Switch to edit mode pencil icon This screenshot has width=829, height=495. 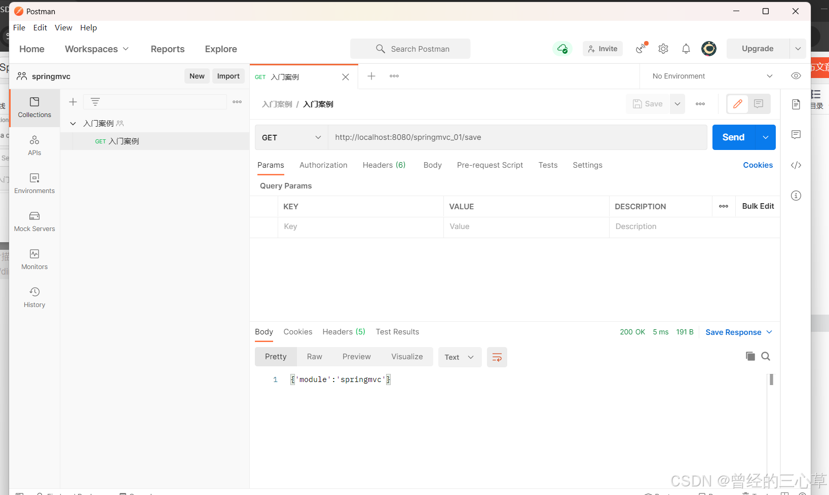click(x=738, y=104)
